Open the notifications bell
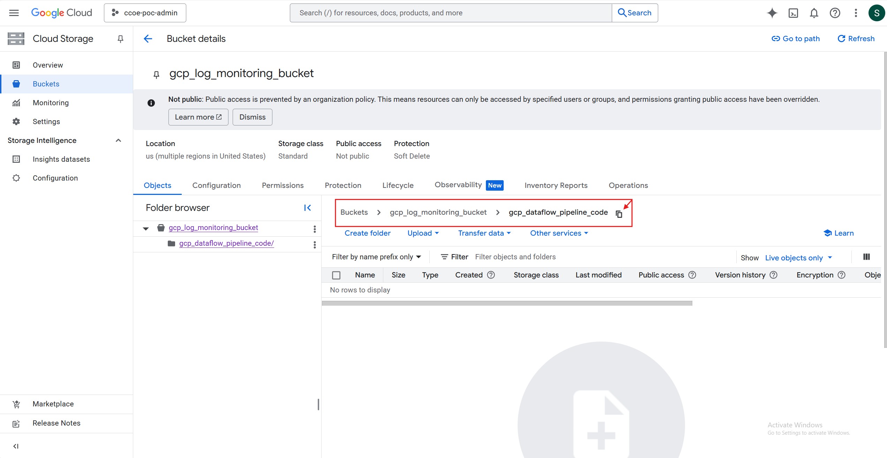This screenshot has width=887, height=458. pyautogui.click(x=814, y=13)
